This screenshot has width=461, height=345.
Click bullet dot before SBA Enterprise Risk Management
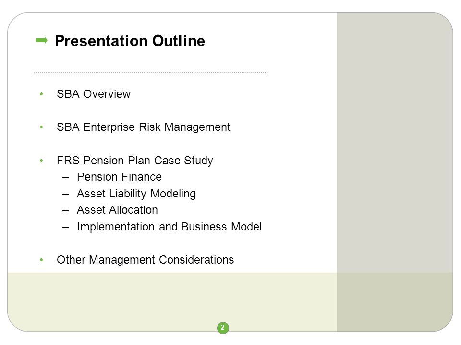click(41, 127)
